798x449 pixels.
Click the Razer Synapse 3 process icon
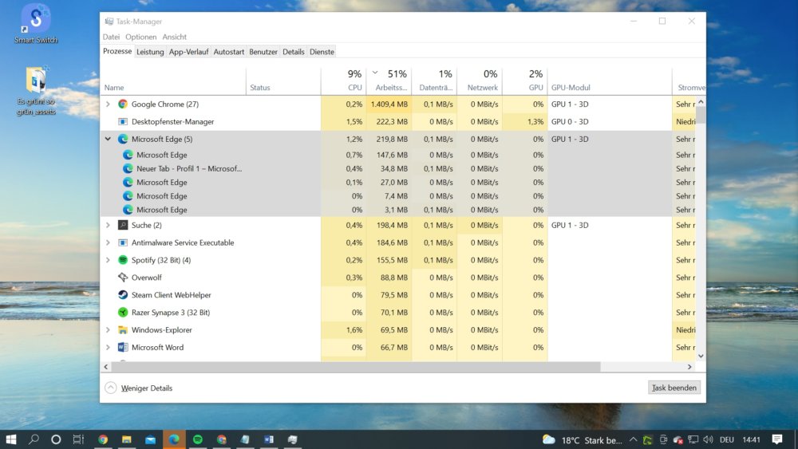(123, 312)
